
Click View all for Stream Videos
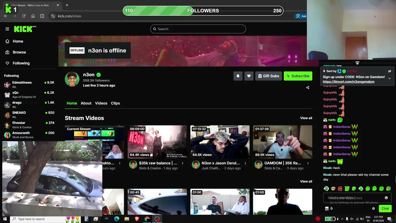click(306, 118)
